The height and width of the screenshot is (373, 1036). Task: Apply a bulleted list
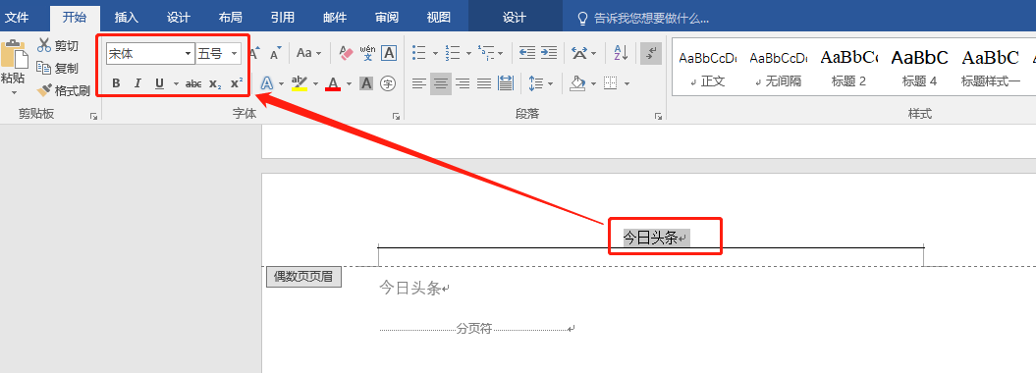(x=419, y=53)
